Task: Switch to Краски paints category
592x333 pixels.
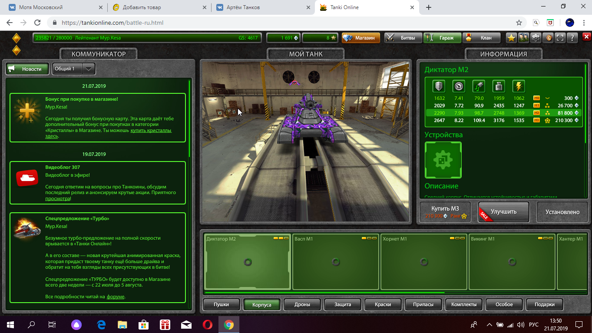Action: click(383, 304)
